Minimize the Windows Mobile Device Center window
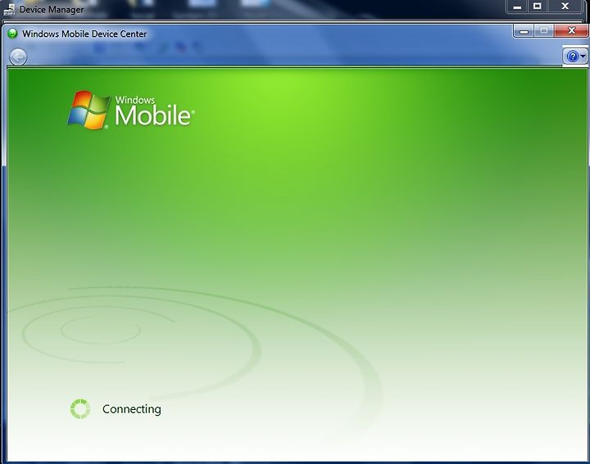This screenshot has height=464, width=590. coord(524,31)
